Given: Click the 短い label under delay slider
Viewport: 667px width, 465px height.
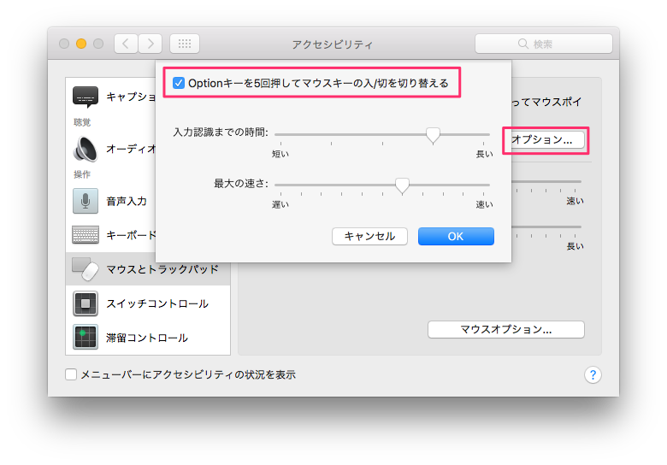Looking at the screenshot, I should (x=280, y=154).
